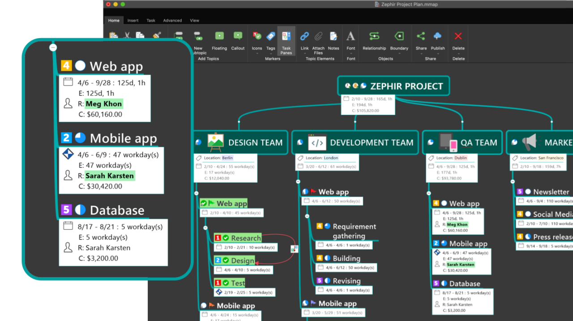Collapse the QA Team branch
The image size is (573, 321).
click(429, 193)
